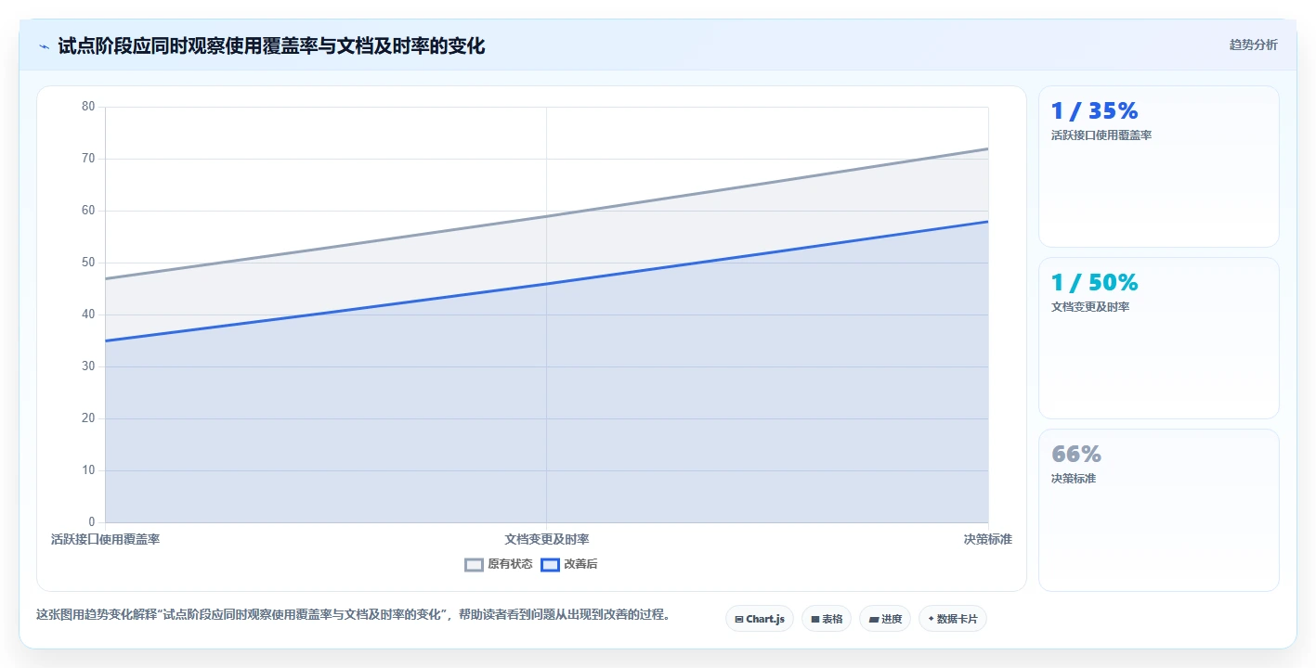
Task: Select the 进度 tag chip
Action: [884, 619]
